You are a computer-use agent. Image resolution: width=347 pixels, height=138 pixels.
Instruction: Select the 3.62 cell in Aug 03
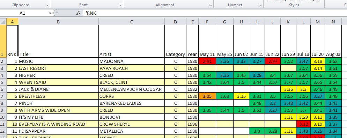pyautogui.click(x=333, y=61)
